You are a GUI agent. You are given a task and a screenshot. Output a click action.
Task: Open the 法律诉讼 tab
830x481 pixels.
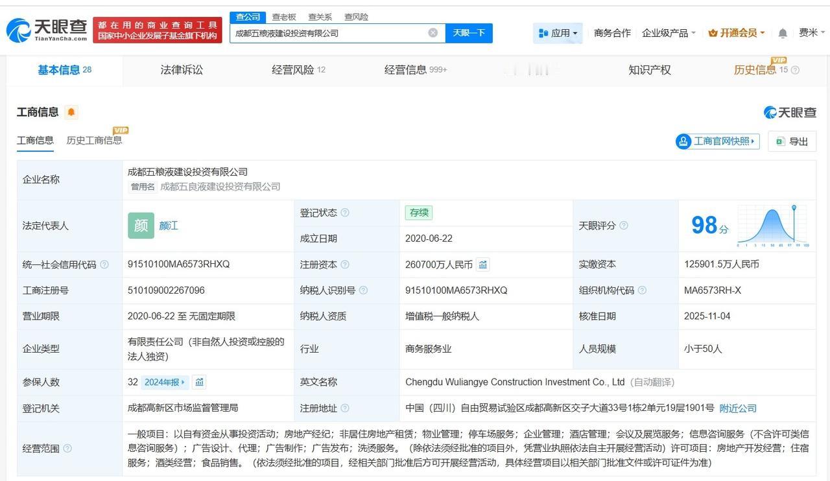[x=182, y=70]
